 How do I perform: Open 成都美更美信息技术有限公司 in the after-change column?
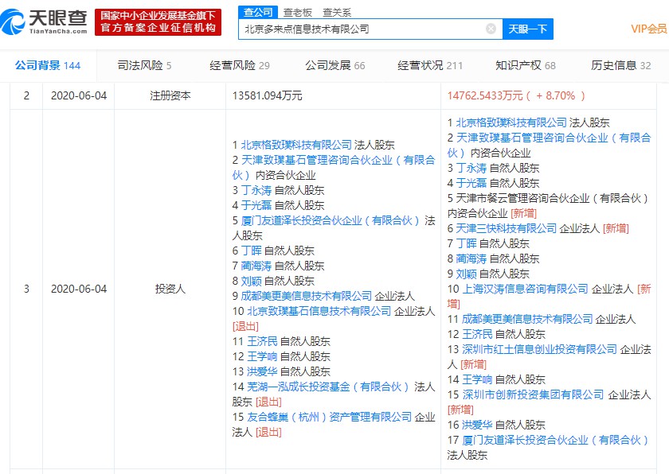tap(527, 320)
